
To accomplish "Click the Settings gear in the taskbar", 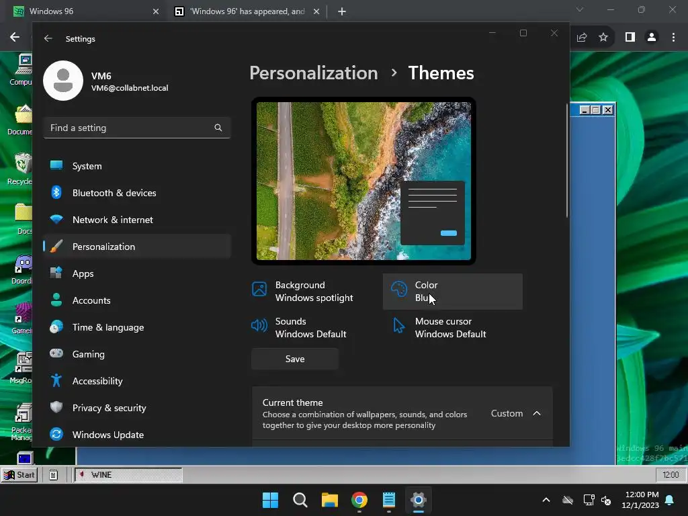I will click(x=419, y=500).
